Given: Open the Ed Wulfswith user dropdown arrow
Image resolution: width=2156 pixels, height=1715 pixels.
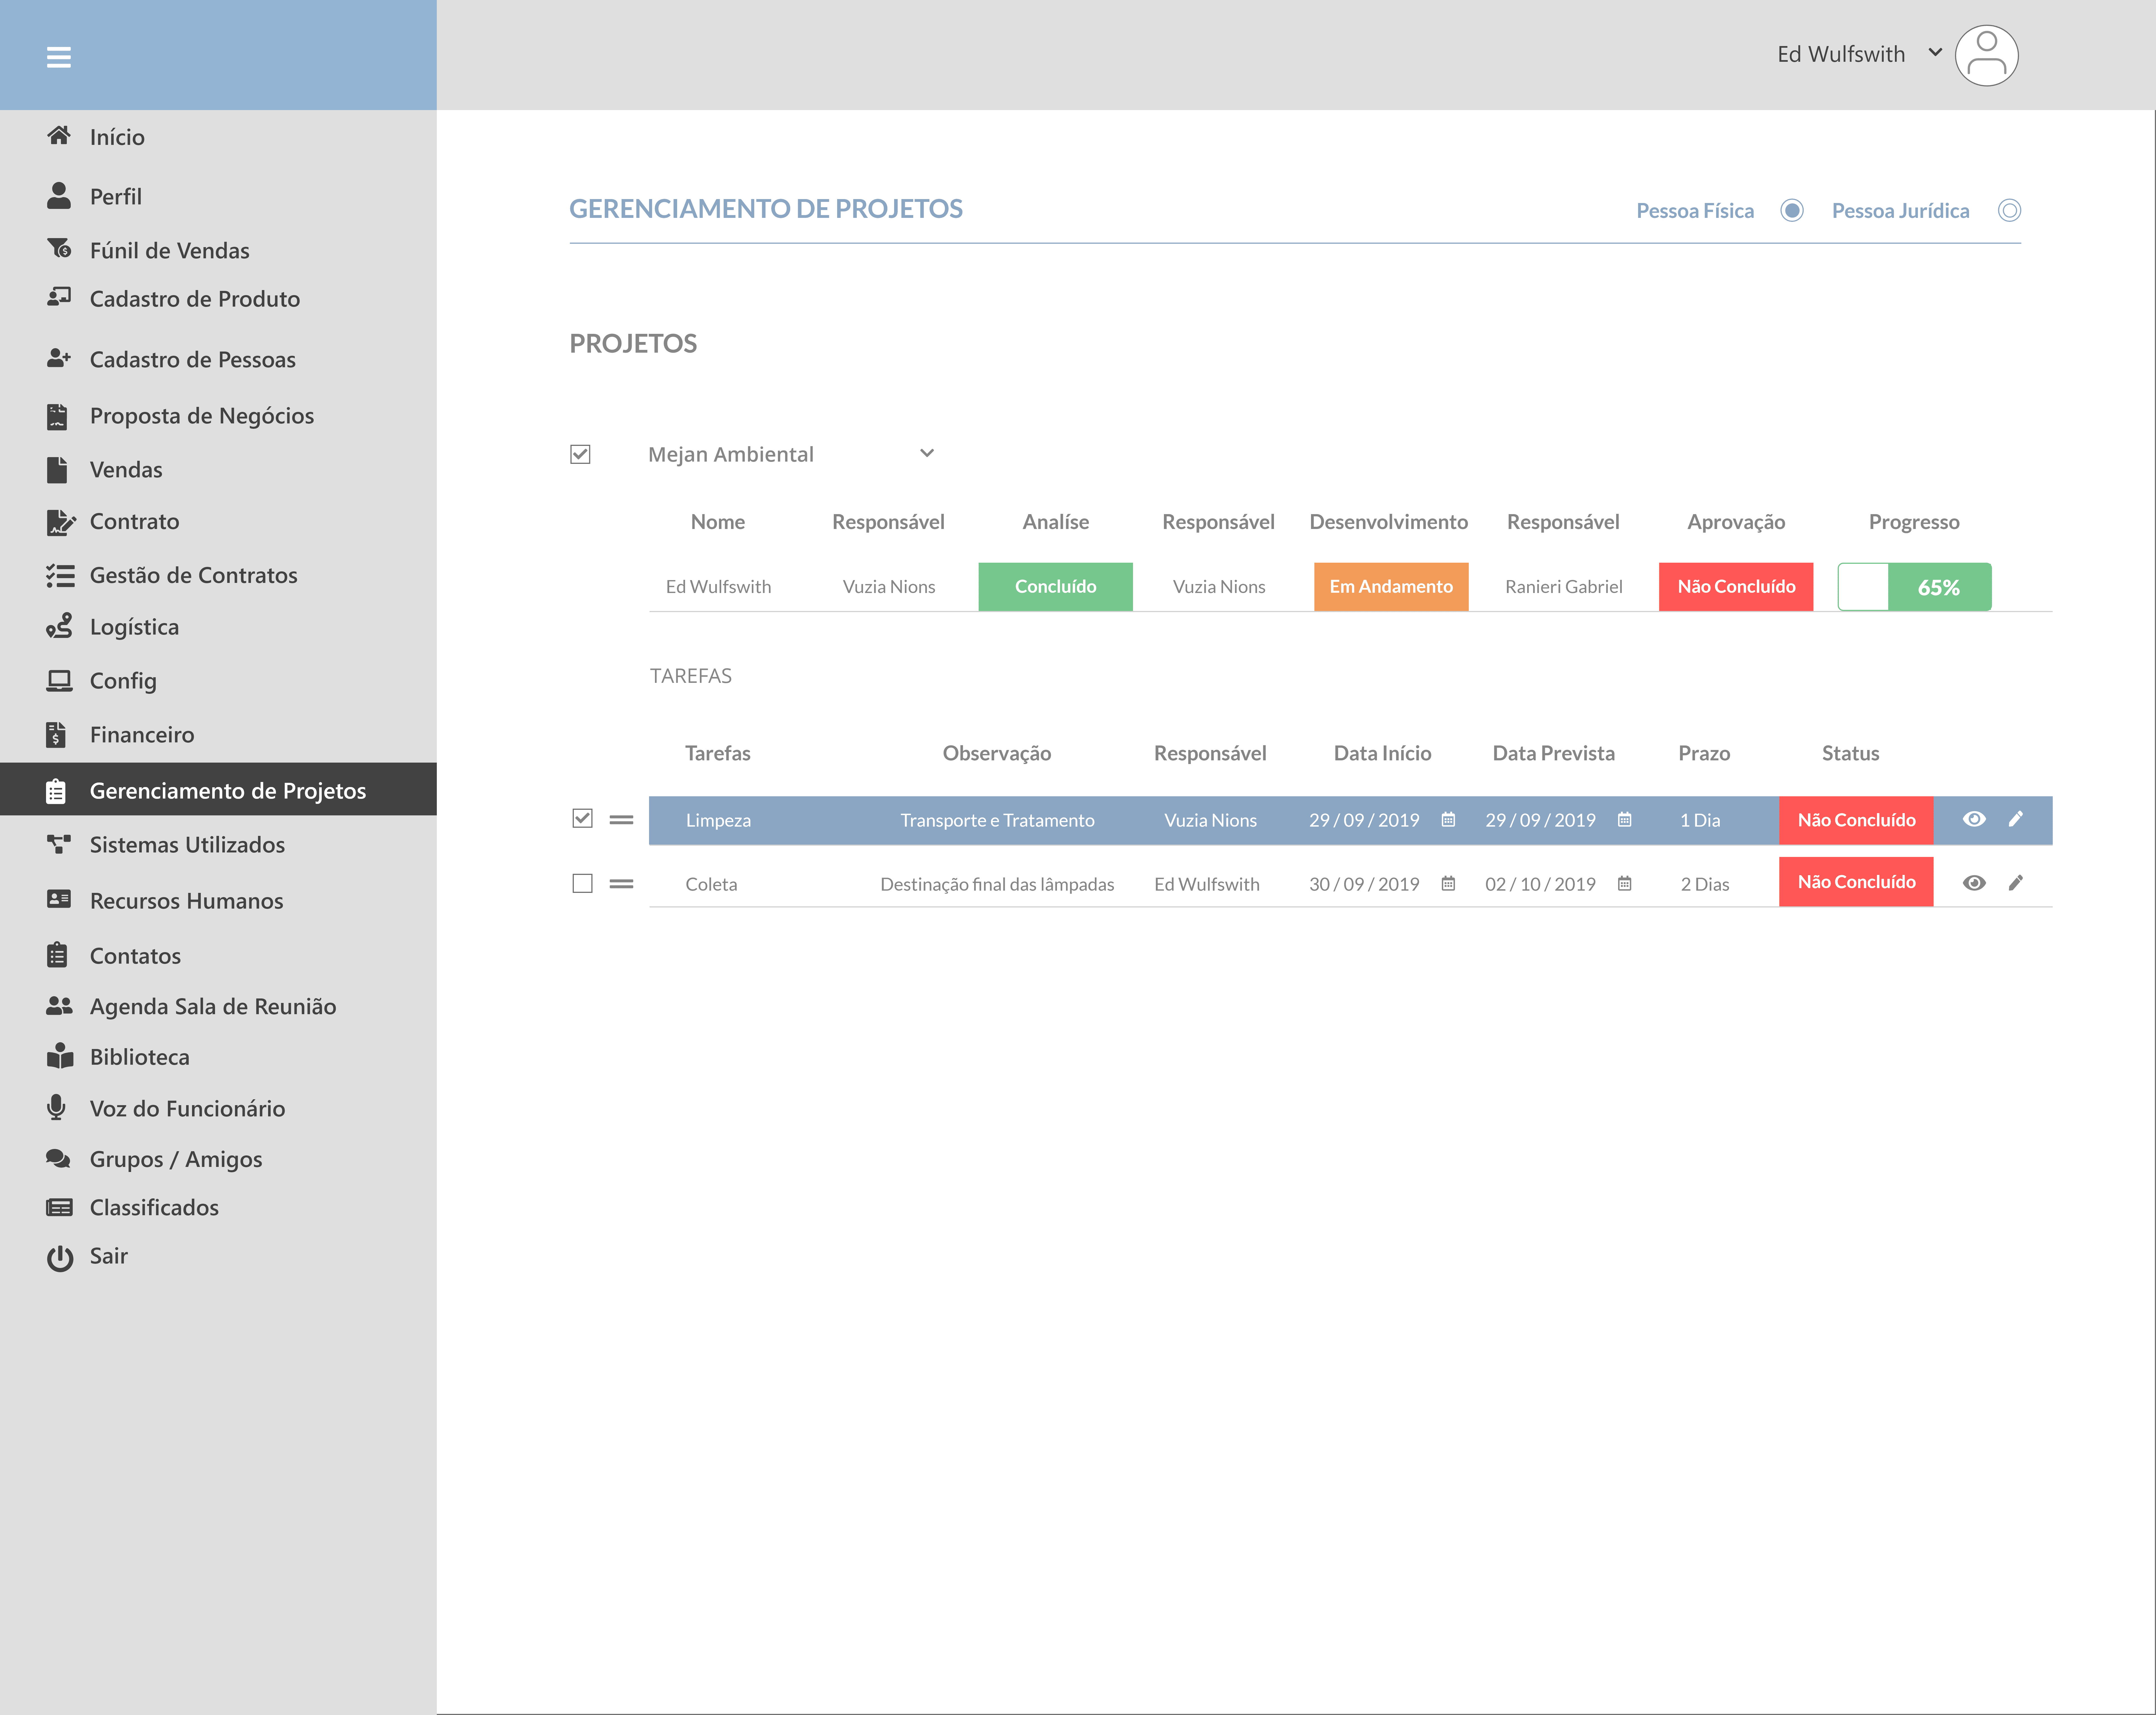Looking at the screenshot, I should 1935,52.
